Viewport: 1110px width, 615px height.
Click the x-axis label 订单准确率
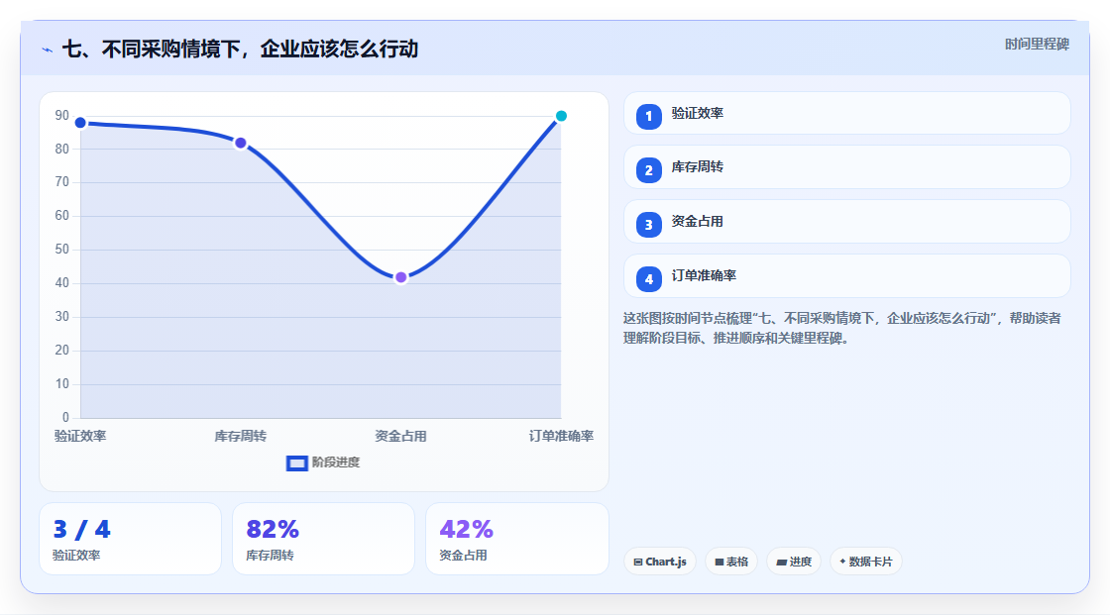click(561, 436)
